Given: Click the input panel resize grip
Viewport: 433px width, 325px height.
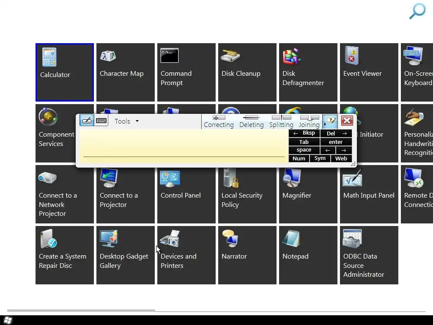Looking at the screenshot, I should [x=353, y=164].
